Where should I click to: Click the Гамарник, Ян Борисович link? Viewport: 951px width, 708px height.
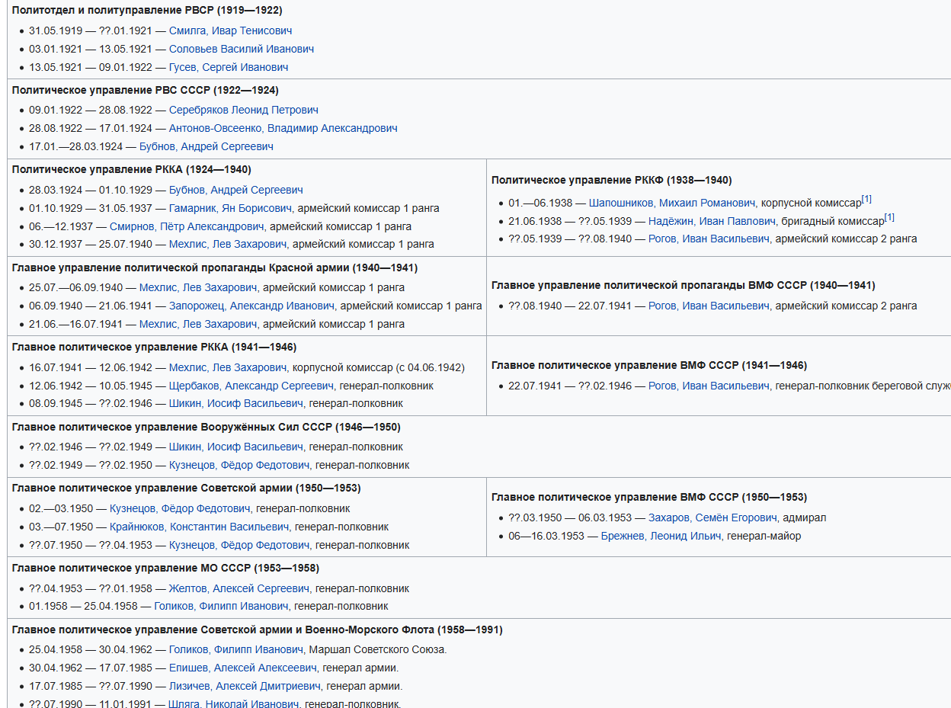[x=232, y=208]
